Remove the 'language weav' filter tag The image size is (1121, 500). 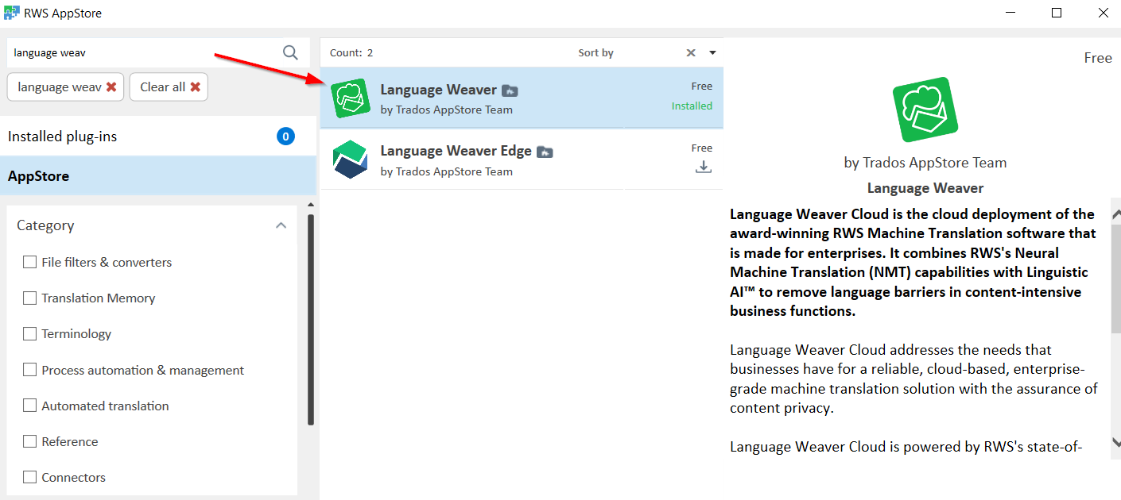point(111,87)
